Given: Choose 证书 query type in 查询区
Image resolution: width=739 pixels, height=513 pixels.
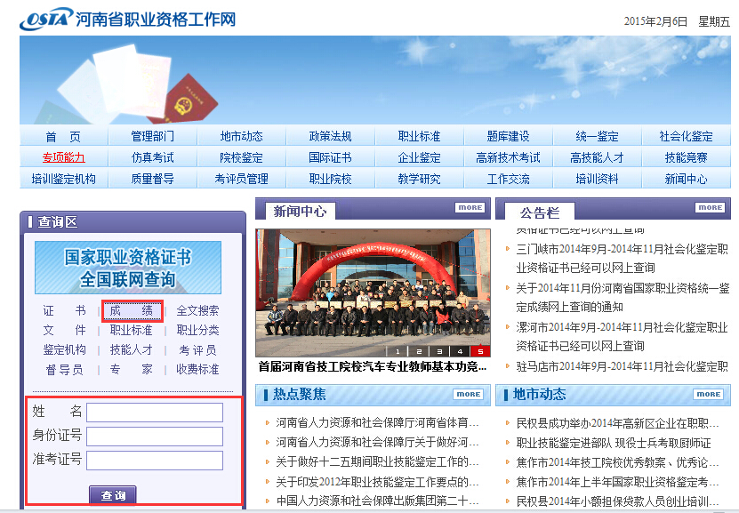Looking at the screenshot, I should coord(65,311).
